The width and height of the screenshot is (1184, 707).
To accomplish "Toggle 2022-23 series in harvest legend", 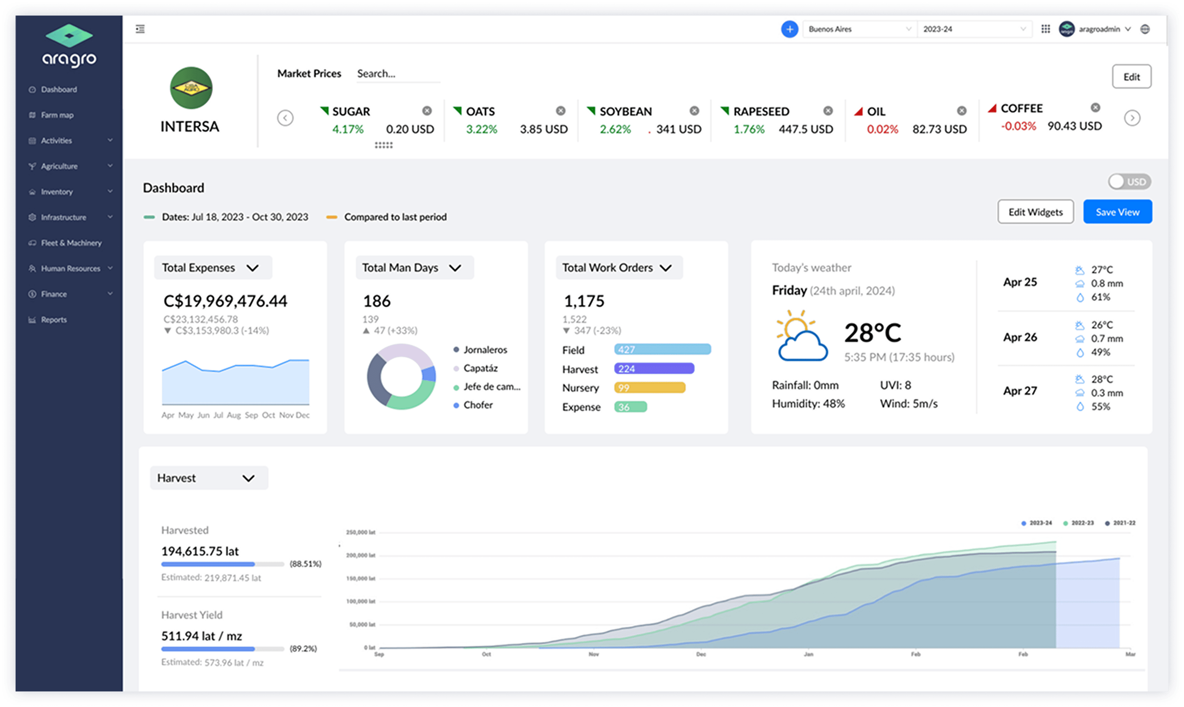I will (1078, 523).
